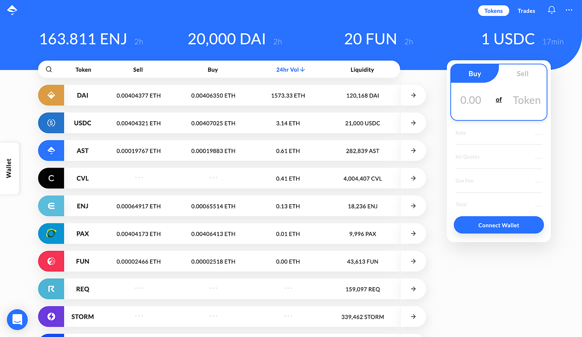The height and width of the screenshot is (337, 582).
Task: Click the 159,097 REQ liquidity value
Action: (363, 289)
